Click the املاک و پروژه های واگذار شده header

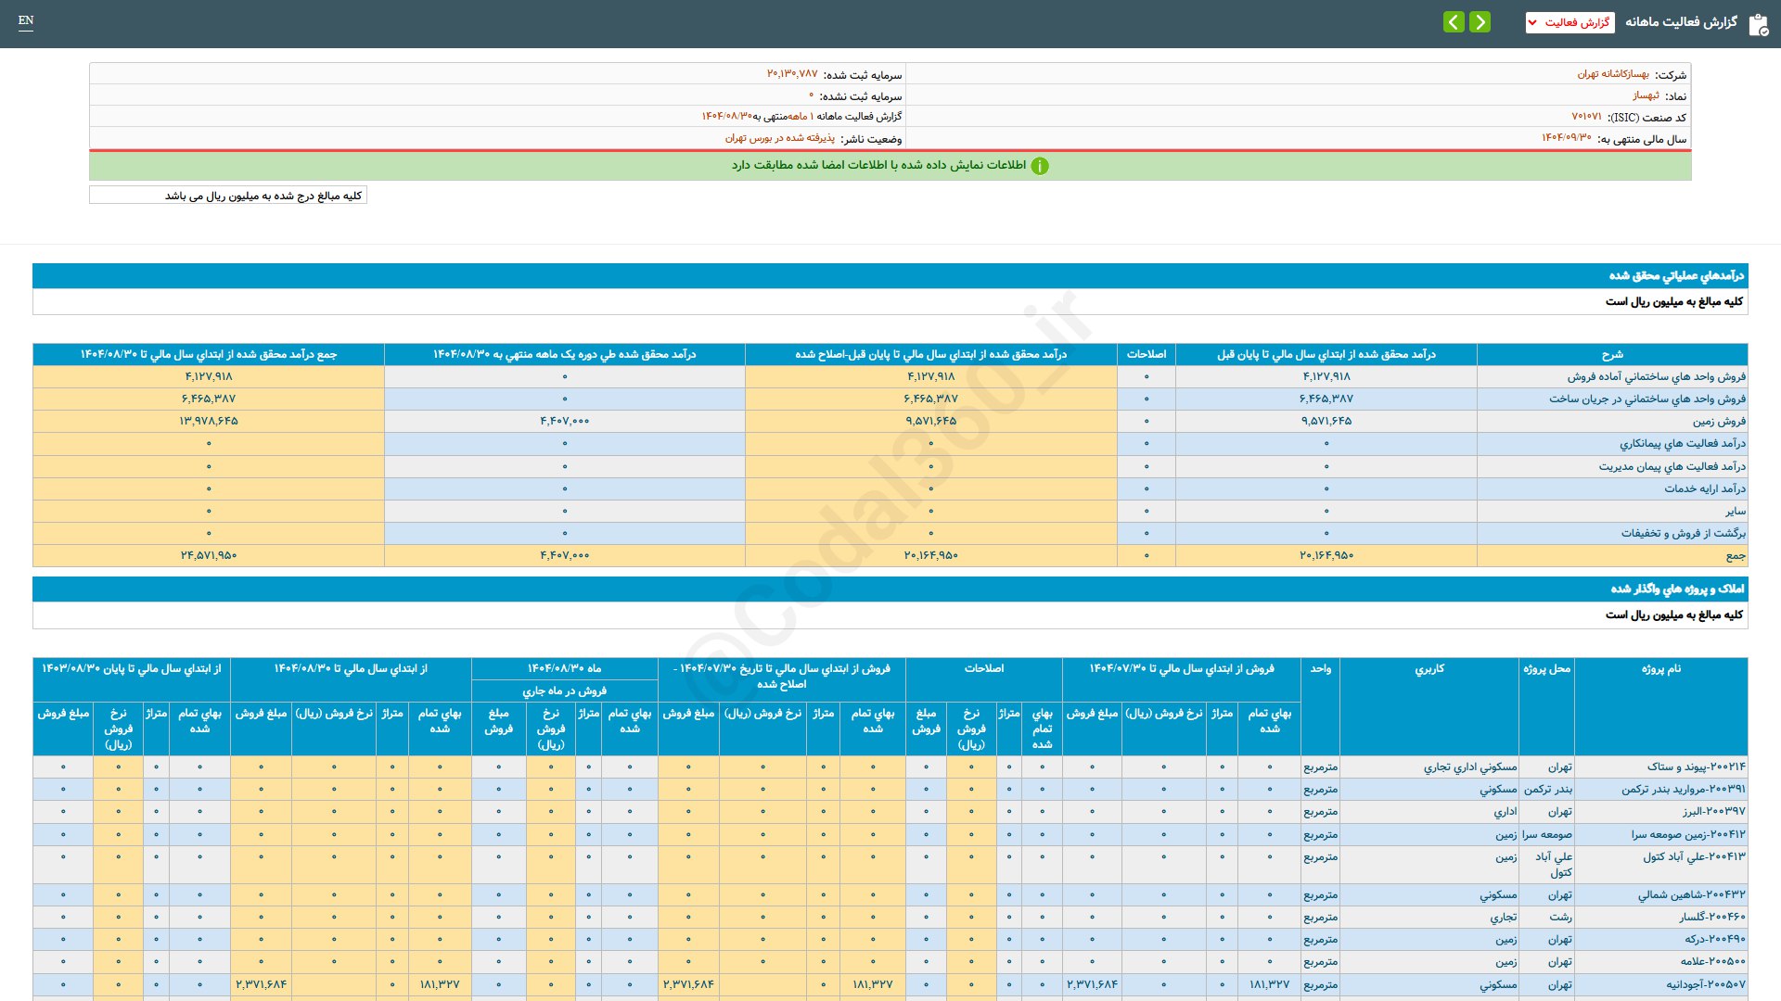point(1676,589)
